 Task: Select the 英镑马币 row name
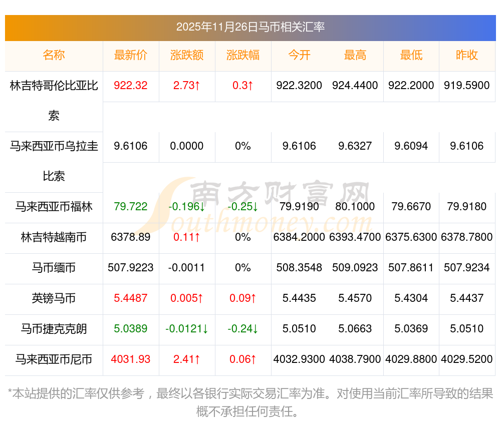coord(54,298)
